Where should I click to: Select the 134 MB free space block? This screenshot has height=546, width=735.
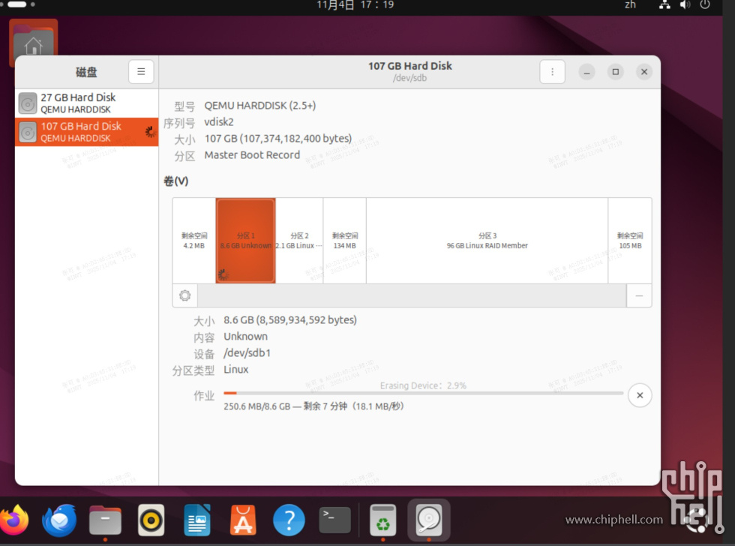[x=345, y=241]
